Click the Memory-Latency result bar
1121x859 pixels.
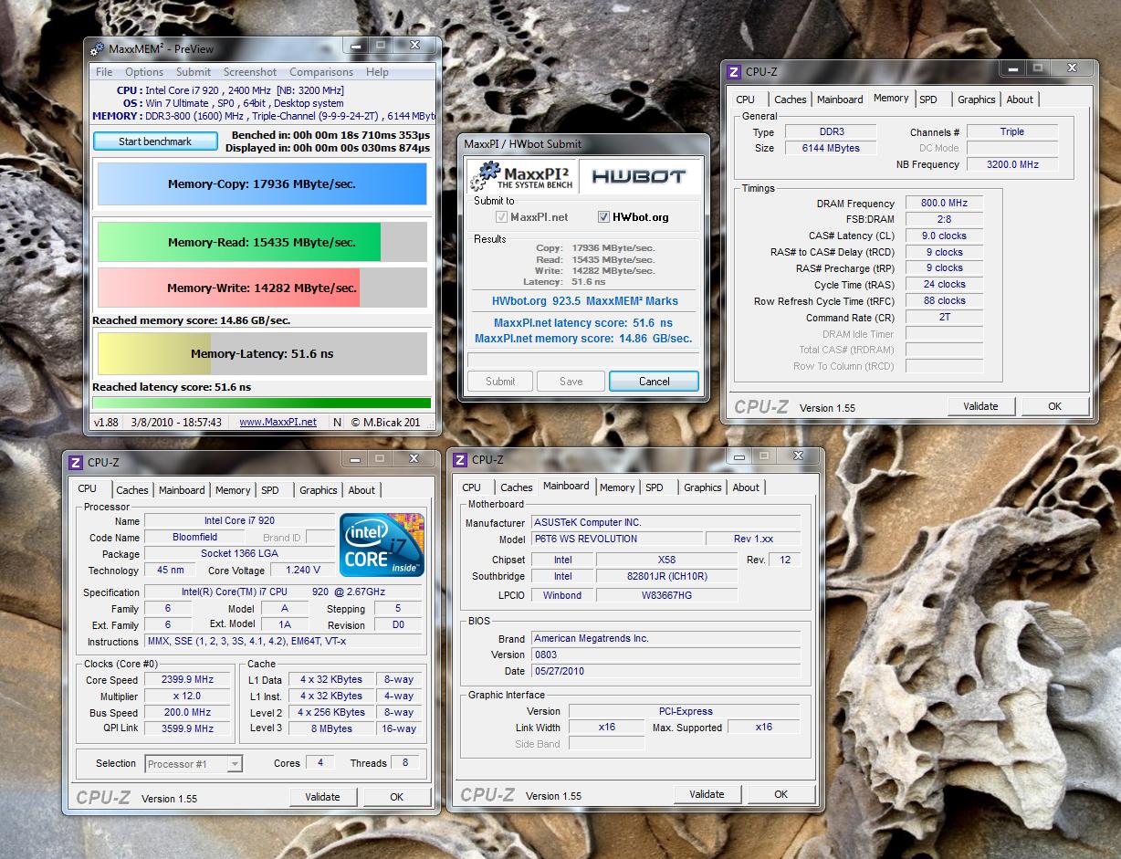click(x=262, y=353)
